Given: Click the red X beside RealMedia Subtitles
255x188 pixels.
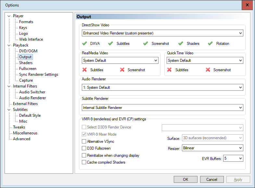Looking at the screenshot, I should [84, 70].
